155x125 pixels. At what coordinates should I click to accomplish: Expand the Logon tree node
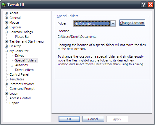[6, 93]
